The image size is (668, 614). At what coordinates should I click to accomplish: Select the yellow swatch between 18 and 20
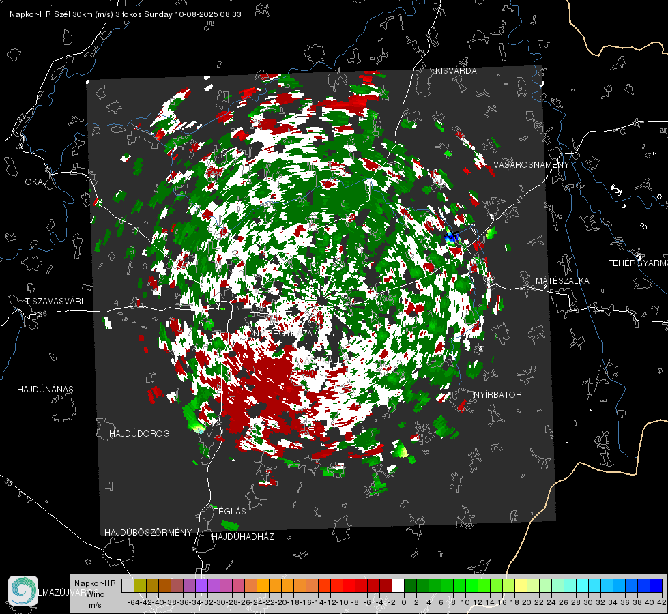521,585
